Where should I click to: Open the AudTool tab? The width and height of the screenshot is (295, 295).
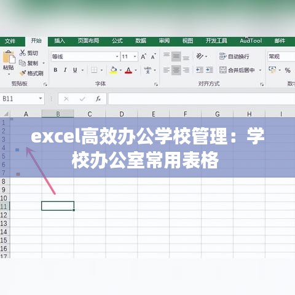pos(251,41)
